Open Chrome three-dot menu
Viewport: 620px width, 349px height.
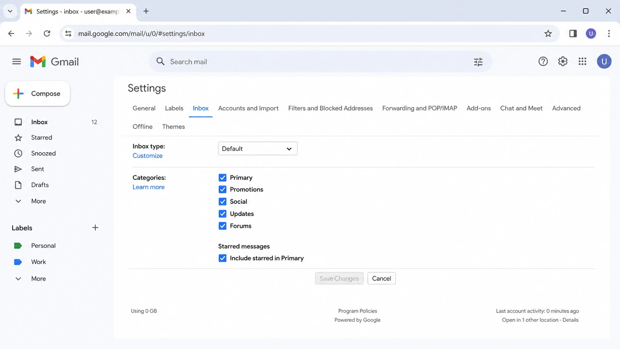[x=609, y=33]
